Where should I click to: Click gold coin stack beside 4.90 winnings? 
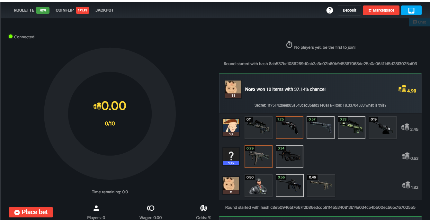point(402,89)
